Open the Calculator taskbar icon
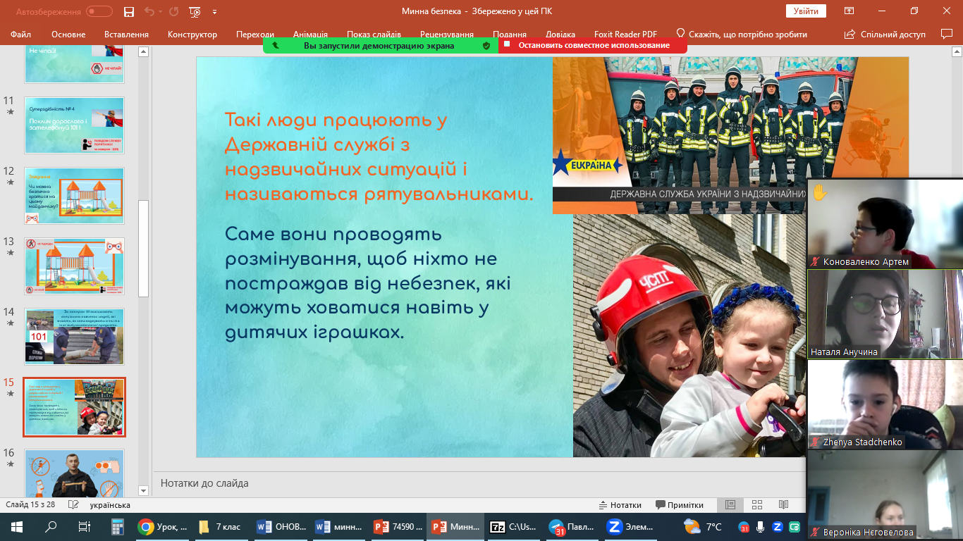Screen dimensions: 963x541 click(118, 526)
